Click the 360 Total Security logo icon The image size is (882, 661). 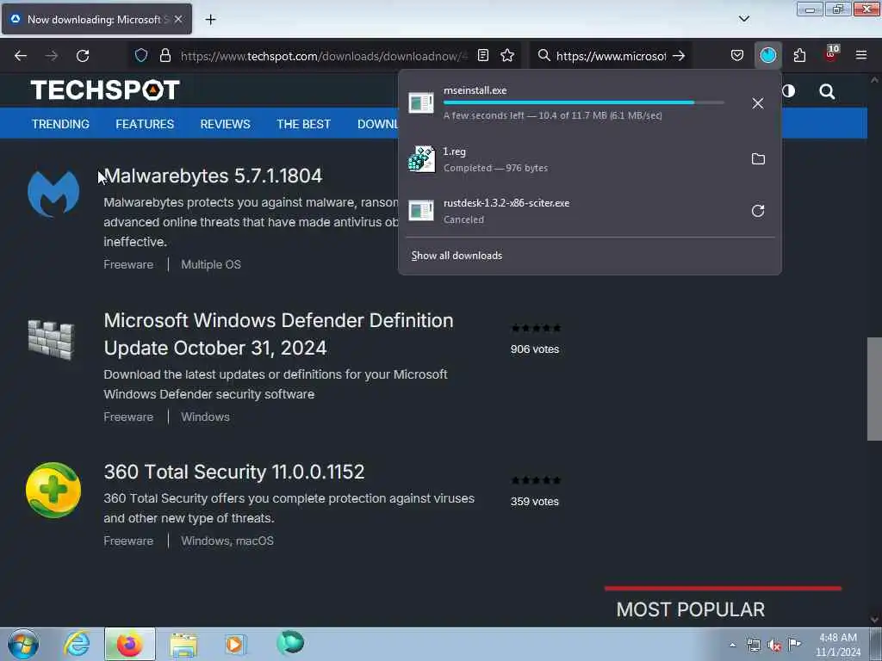[53, 490]
